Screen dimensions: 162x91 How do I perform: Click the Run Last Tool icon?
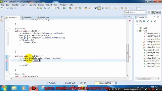click(x=70, y=8)
